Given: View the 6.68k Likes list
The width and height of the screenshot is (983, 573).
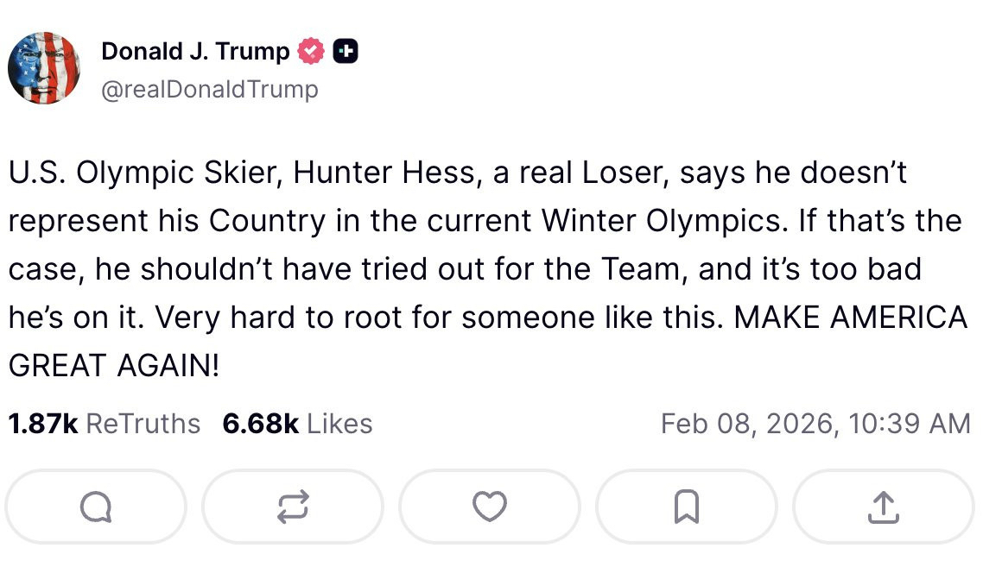Looking at the screenshot, I should (x=297, y=424).
